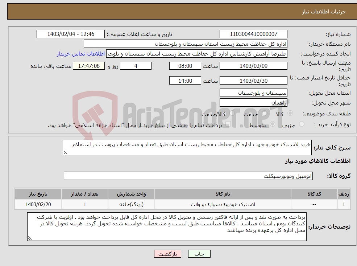Click the بازگشت back button

(x=167, y=254)
